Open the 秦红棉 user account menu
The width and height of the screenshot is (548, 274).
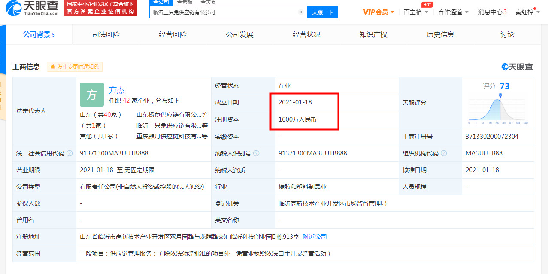click(527, 12)
